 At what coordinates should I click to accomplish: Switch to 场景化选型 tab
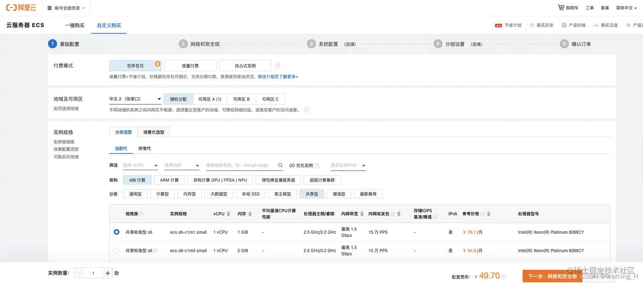[x=154, y=132]
